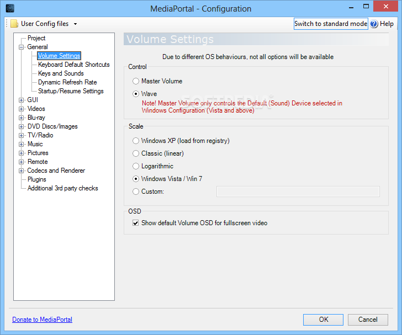402x335 pixels.
Task: Expand the Videos tree node
Action: pyautogui.click(x=22, y=109)
